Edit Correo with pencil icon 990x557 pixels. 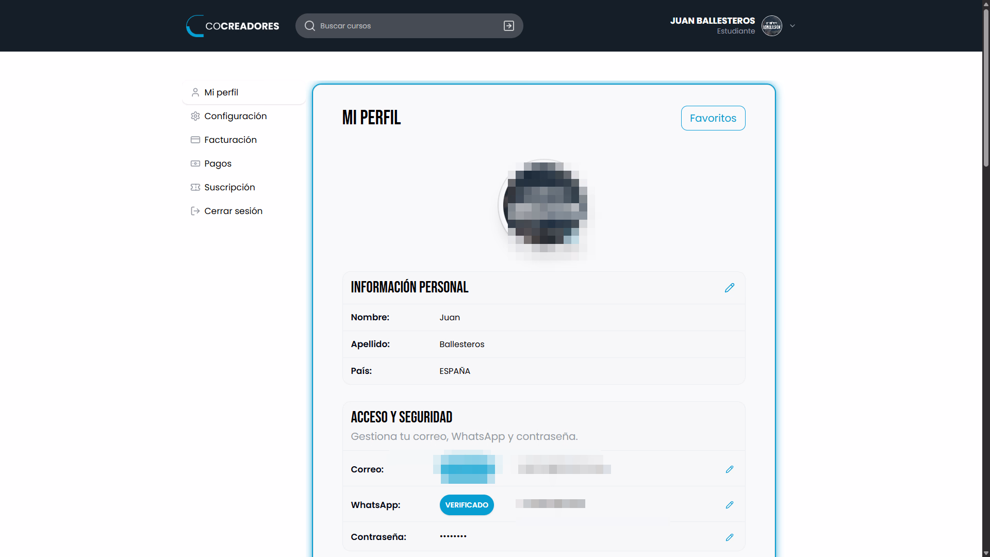pos(730,469)
